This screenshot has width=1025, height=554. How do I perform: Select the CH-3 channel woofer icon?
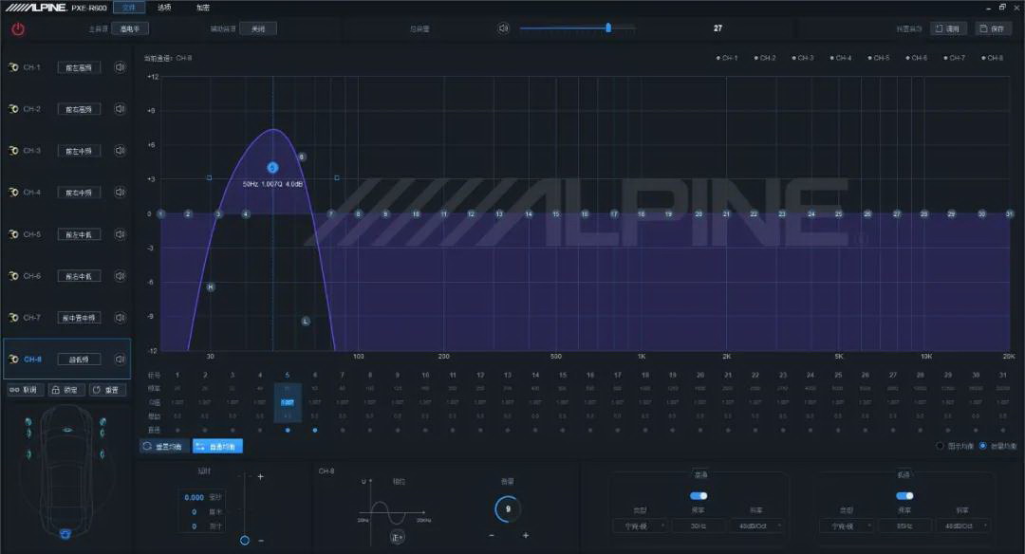click(x=13, y=151)
